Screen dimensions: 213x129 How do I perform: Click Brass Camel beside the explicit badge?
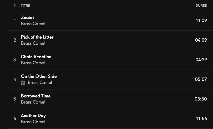click(40, 82)
